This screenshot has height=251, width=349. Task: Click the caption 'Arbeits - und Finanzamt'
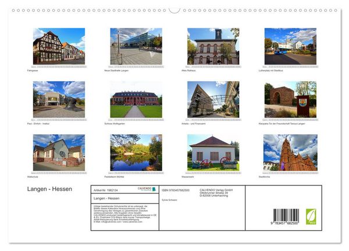(194, 124)
